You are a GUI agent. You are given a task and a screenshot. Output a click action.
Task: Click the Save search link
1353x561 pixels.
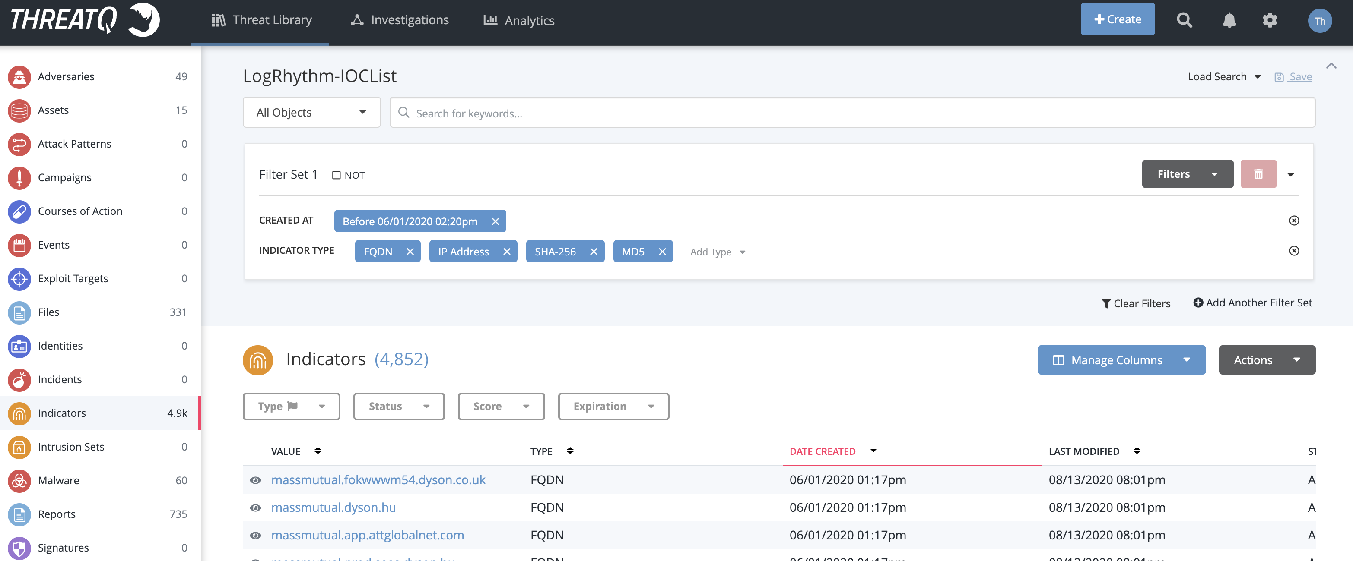pyautogui.click(x=1293, y=77)
